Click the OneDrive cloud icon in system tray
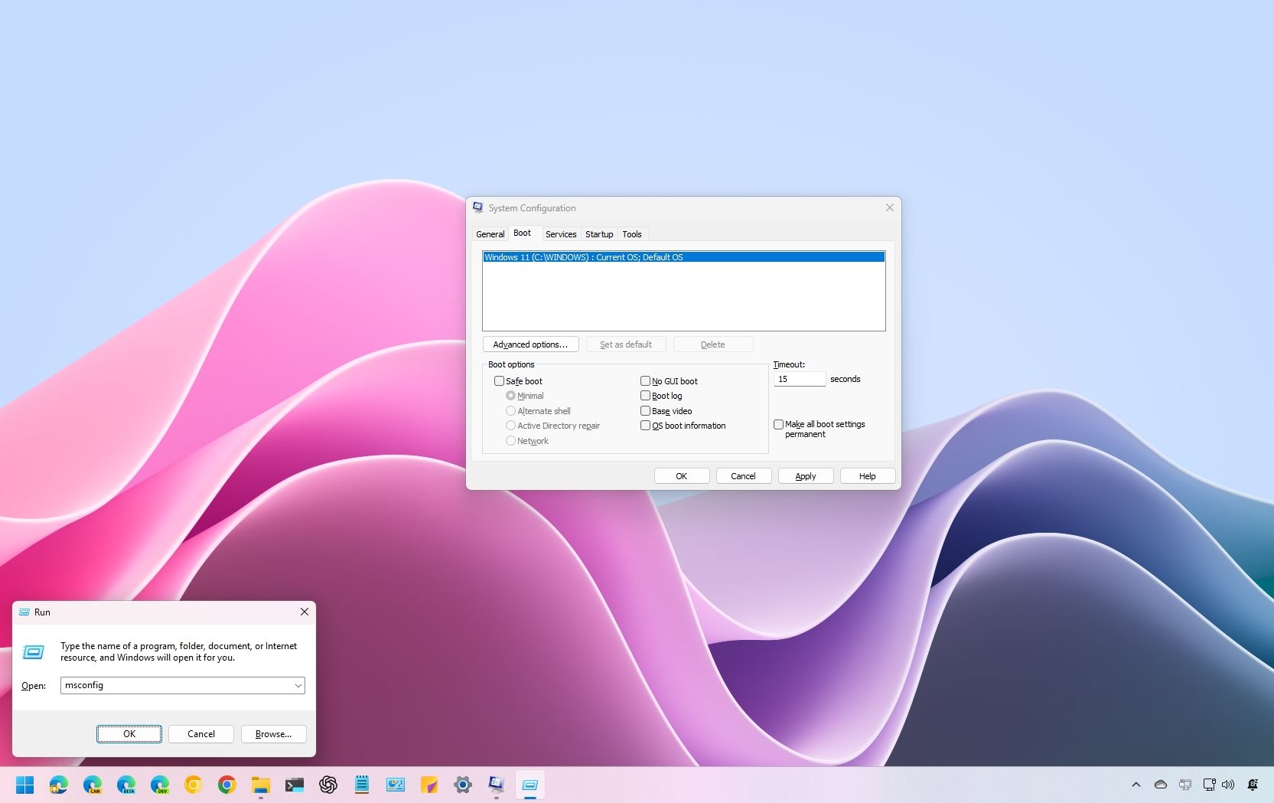 (1160, 785)
